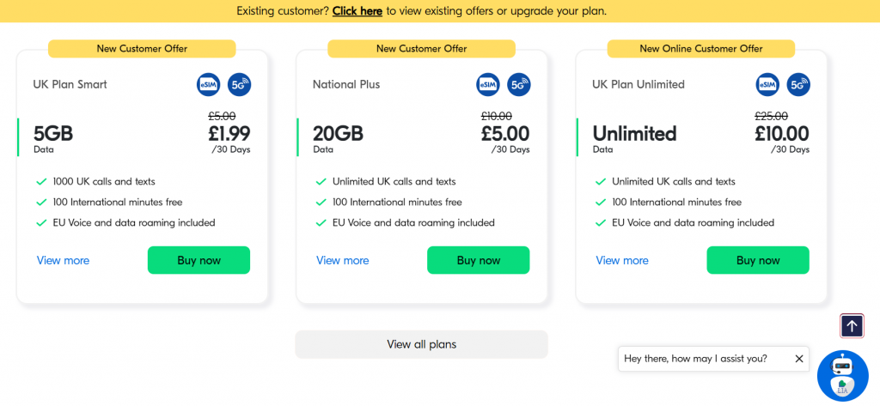
Task: View more details for National Plus
Action: click(x=342, y=260)
